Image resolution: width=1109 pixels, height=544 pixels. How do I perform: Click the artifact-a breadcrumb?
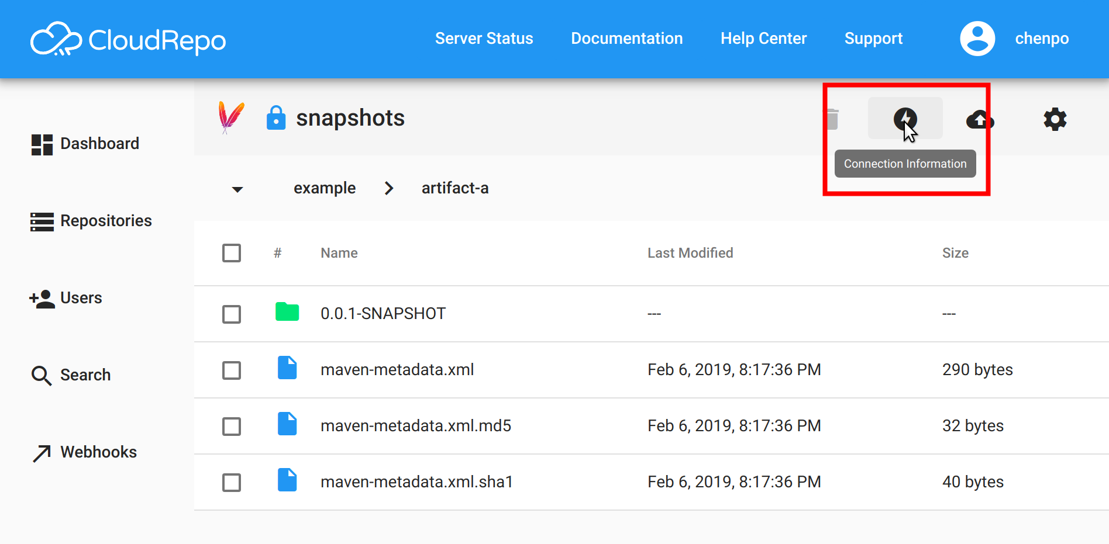(455, 188)
